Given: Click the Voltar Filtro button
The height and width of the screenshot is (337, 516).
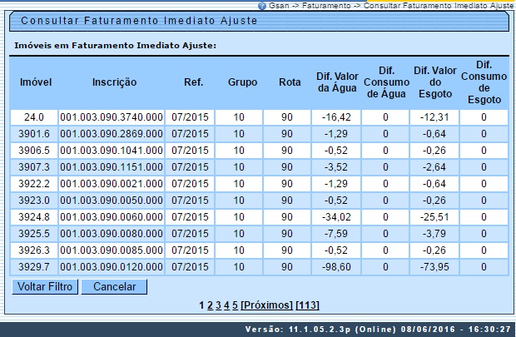Looking at the screenshot, I should point(45,287).
